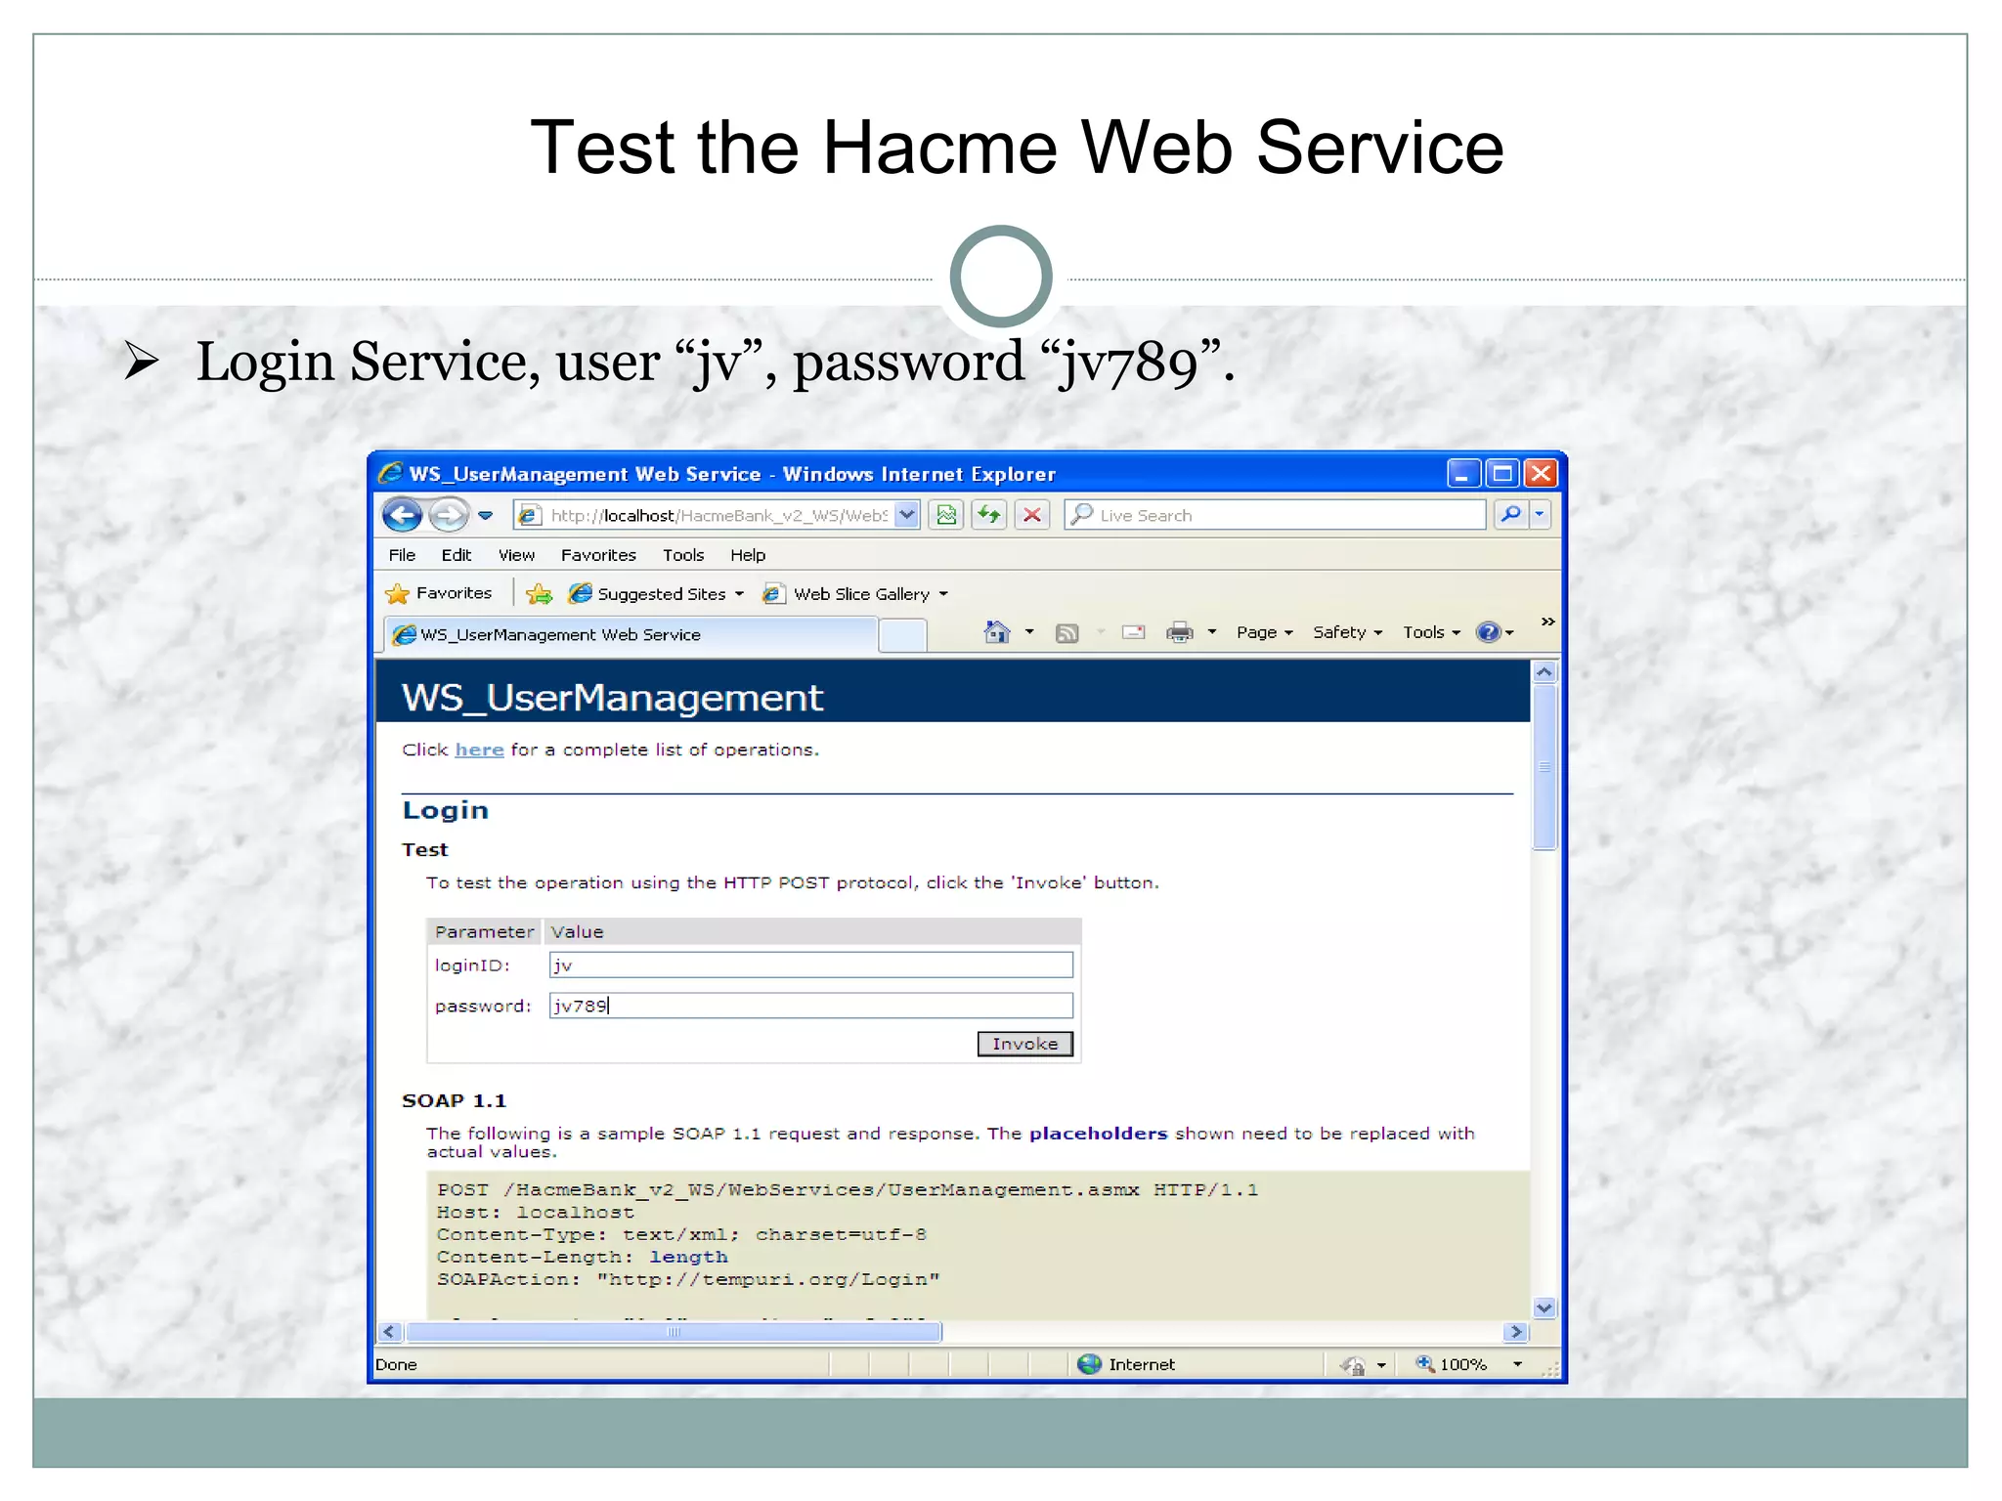Go back with the browser Back arrow
The width and height of the screenshot is (2002, 1501).
pos(402,514)
